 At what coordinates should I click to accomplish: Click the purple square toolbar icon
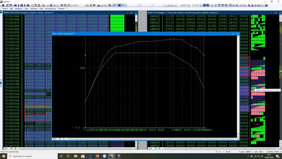119,5
